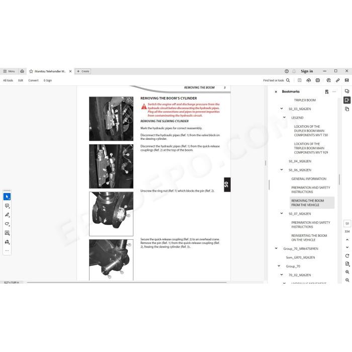Viewport: 352px width, 352px height.
Task: Open the notifications bell icon
Action: coord(294,71)
